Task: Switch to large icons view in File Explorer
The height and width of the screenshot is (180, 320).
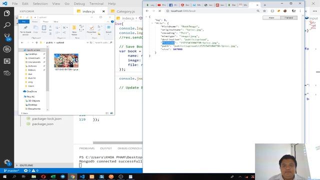Action: 111,113
